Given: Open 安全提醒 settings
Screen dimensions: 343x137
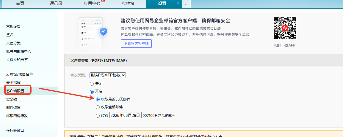Looking at the screenshot, I should [13, 83].
